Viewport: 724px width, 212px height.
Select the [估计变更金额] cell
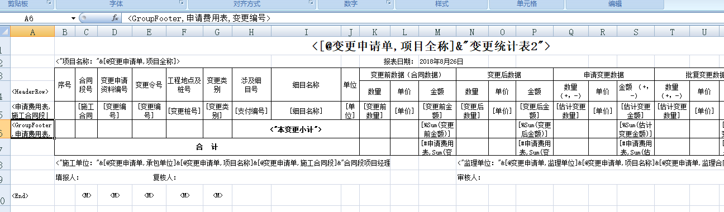[636, 110]
